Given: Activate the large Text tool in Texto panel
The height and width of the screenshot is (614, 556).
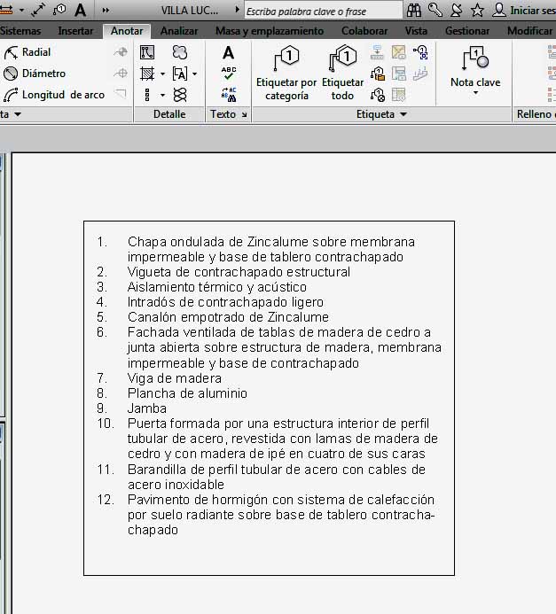Looking at the screenshot, I should [228, 53].
